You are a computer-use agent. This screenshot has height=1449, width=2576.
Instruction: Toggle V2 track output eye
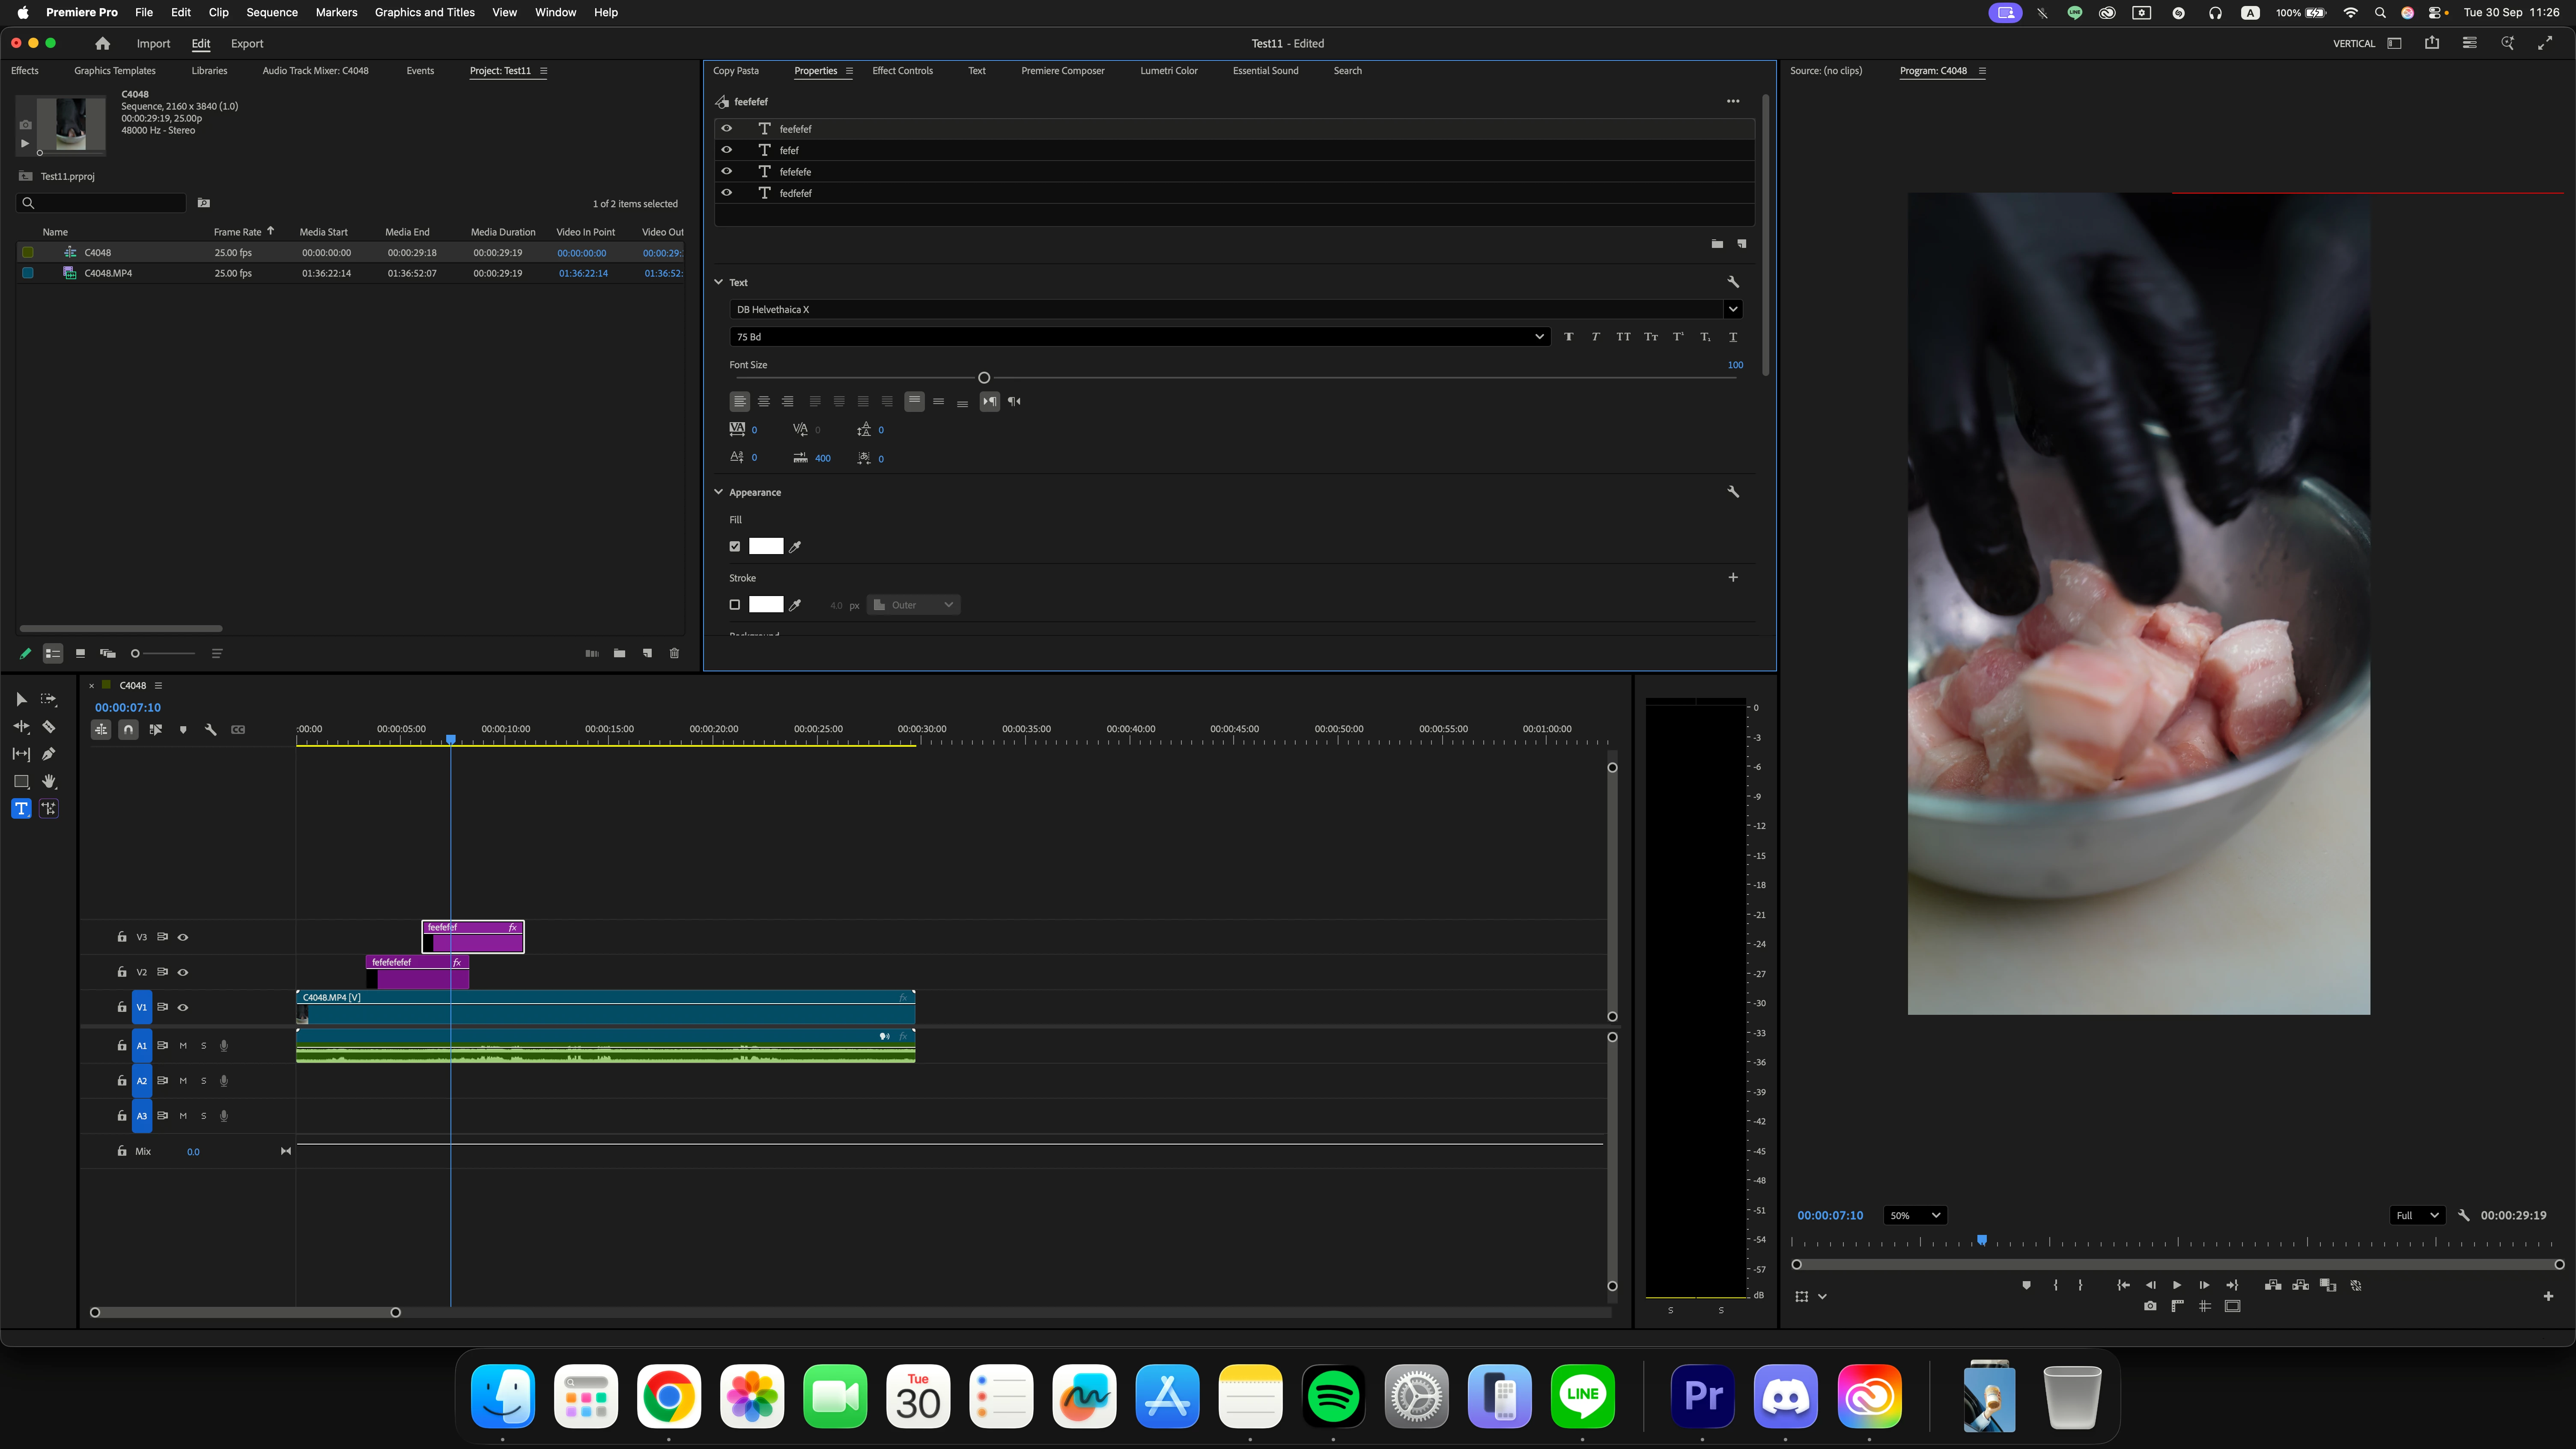pyautogui.click(x=183, y=972)
